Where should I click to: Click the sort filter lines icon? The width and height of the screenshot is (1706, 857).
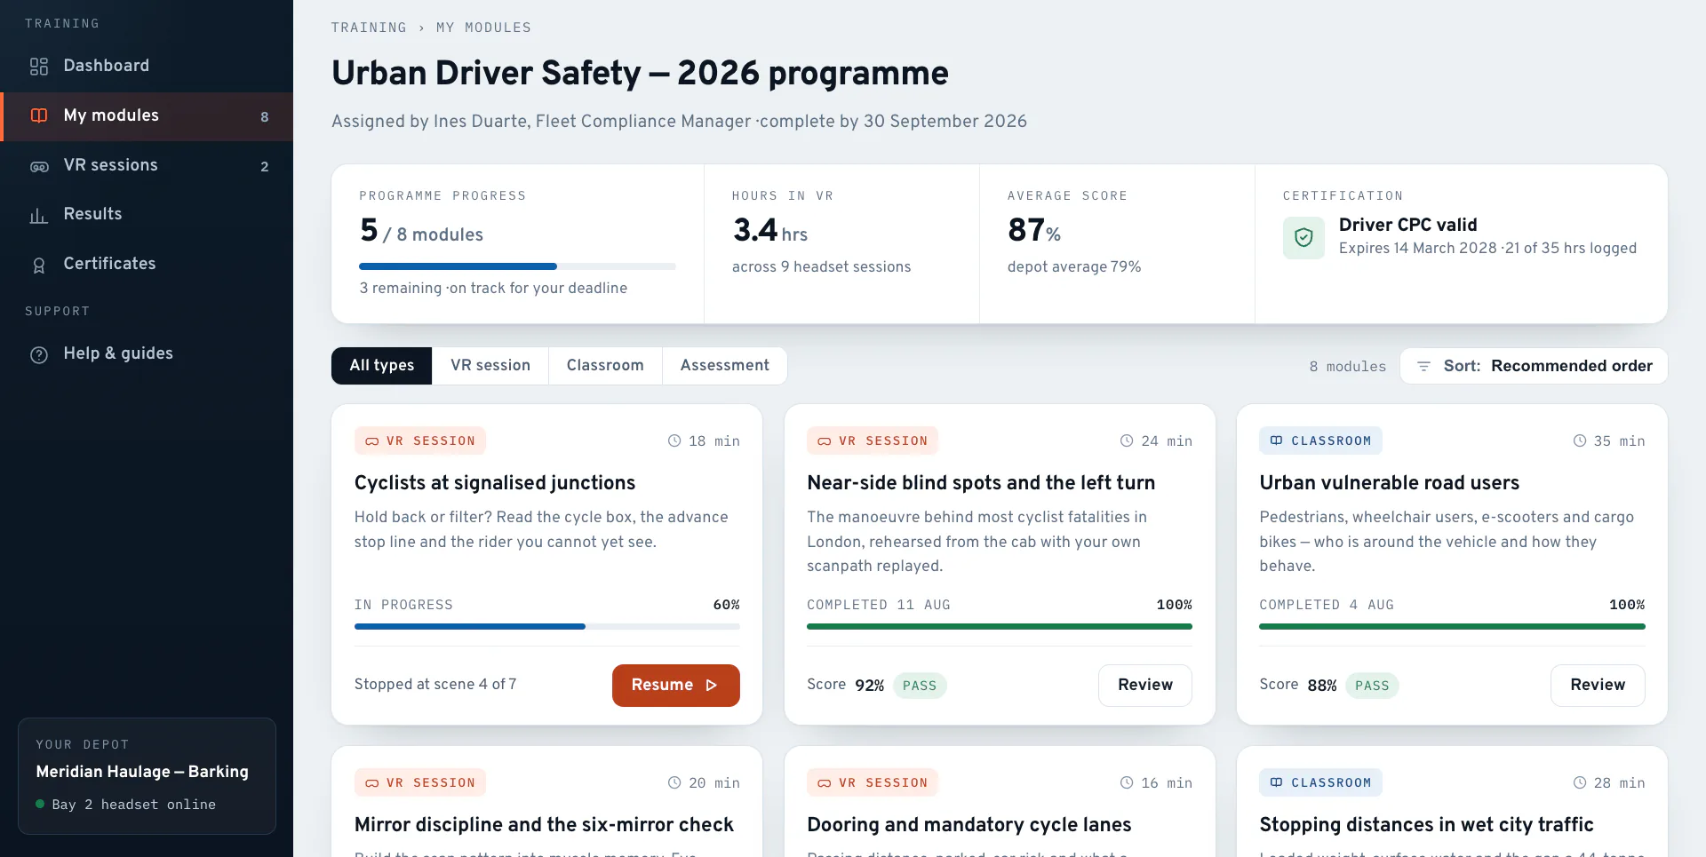(1423, 366)
